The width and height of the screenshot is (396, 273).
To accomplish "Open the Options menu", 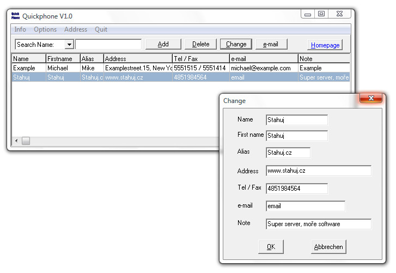I will 45,29.
